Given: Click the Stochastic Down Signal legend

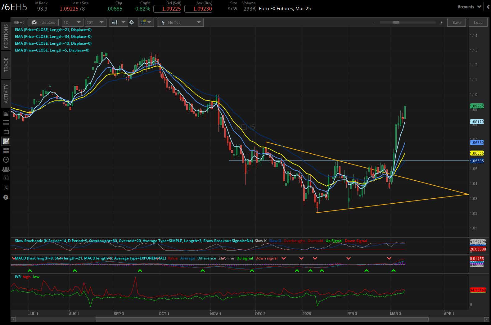Looking at the screenshot, I should click(356, 241).
